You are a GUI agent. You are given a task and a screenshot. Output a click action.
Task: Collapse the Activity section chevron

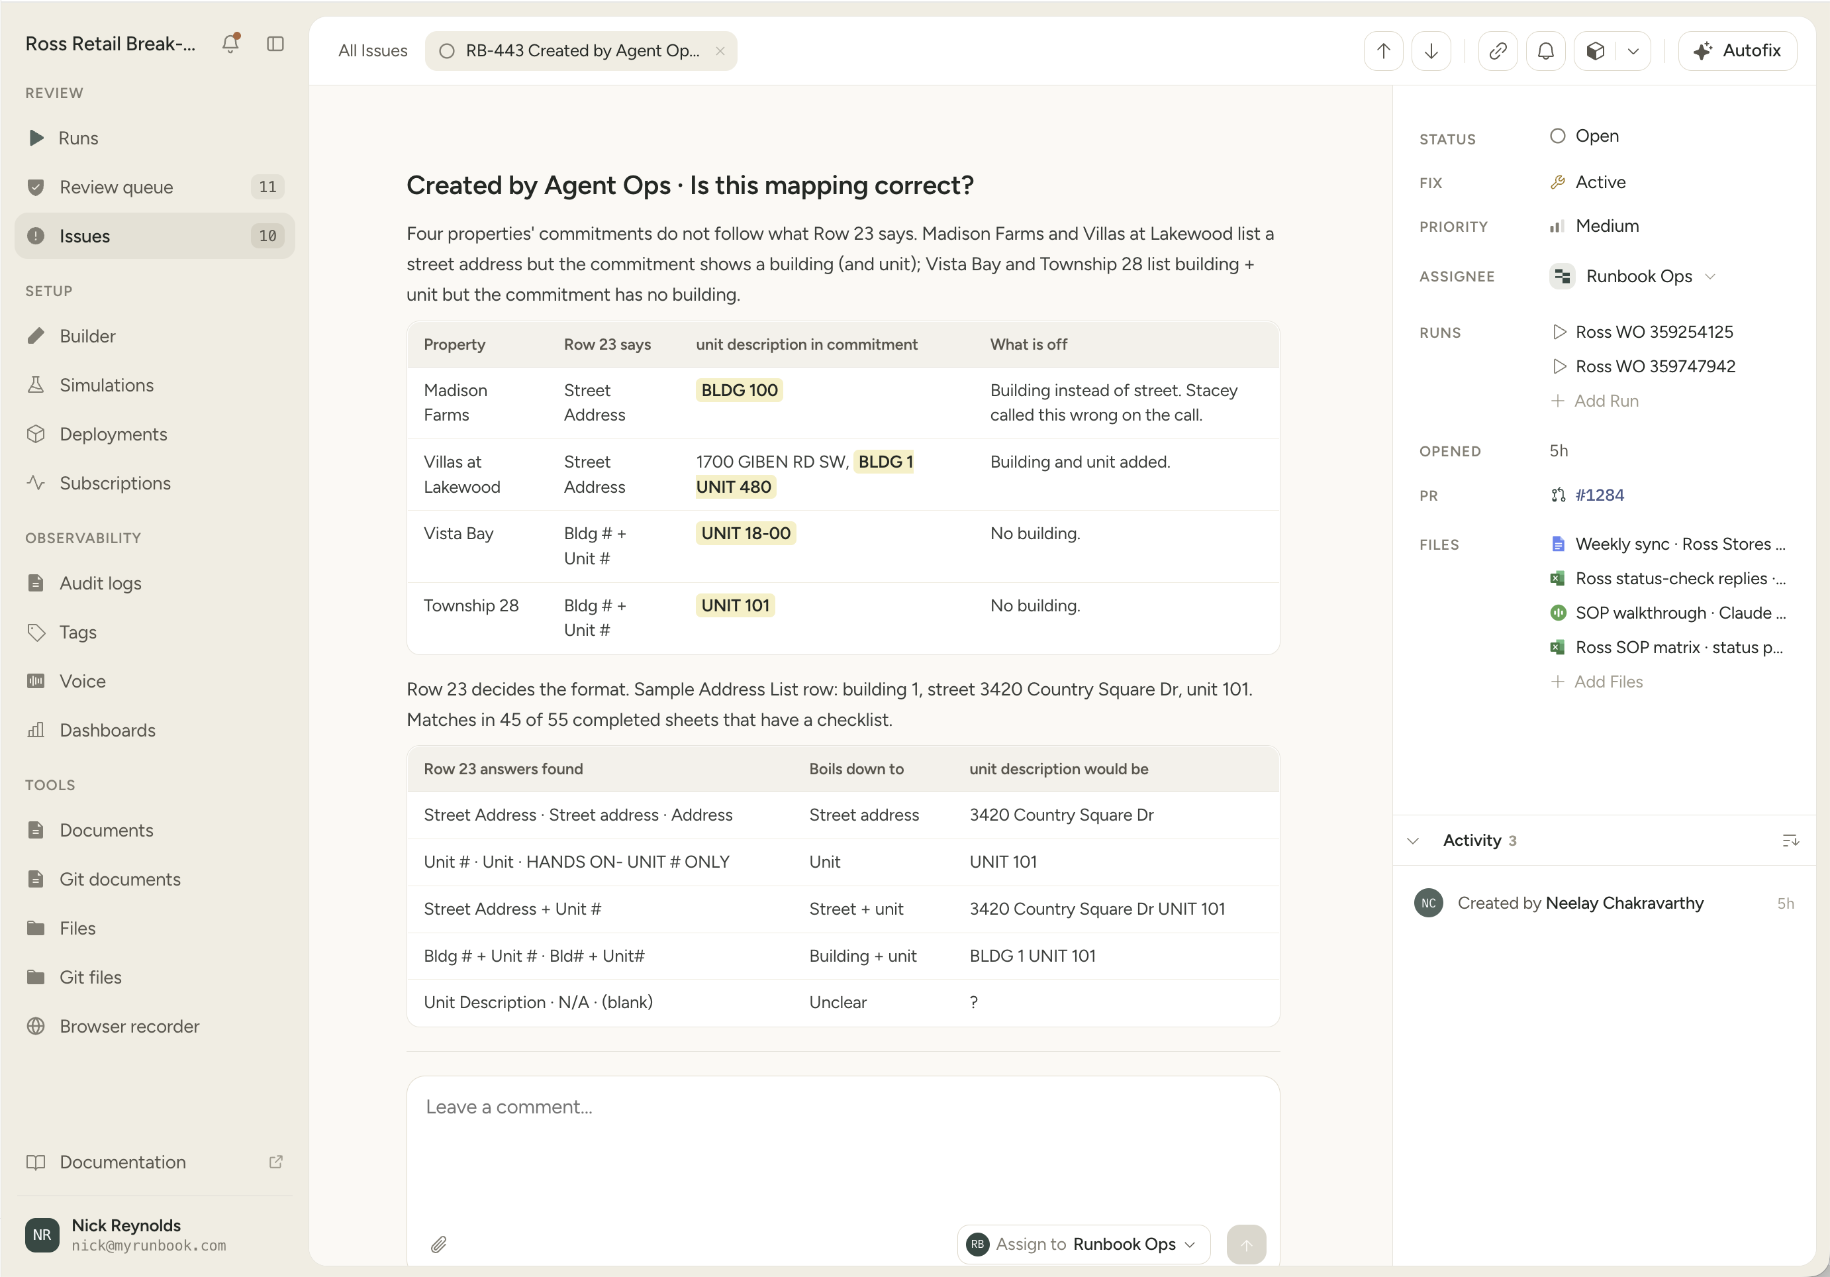point(1412,840)
